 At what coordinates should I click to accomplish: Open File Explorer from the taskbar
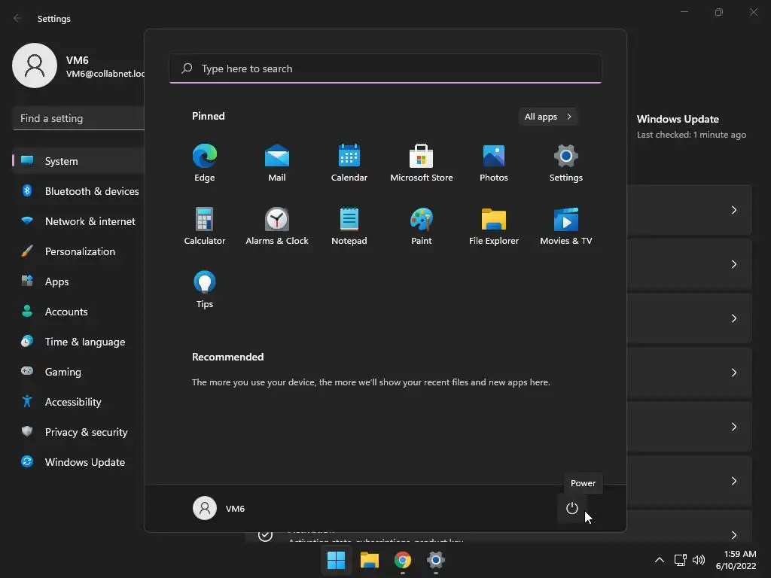coord(369,560)
